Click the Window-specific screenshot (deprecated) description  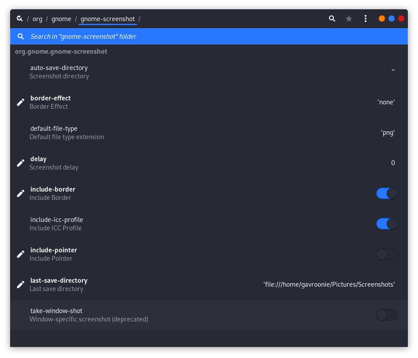(89, 319)
